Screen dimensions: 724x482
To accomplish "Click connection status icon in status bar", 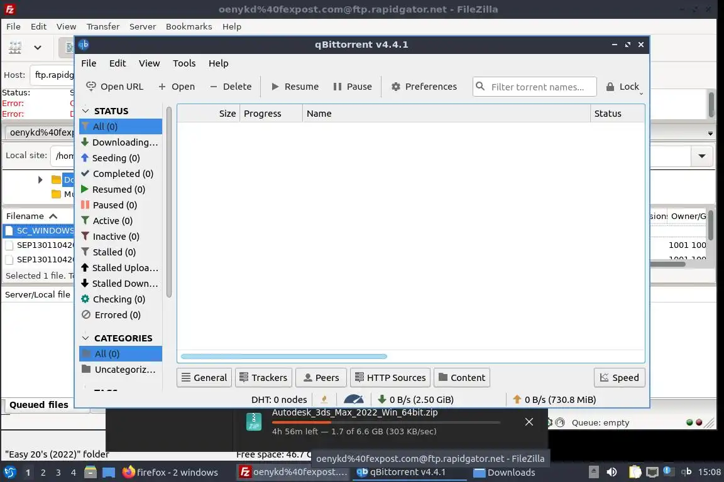I will [x=324, y=399].
